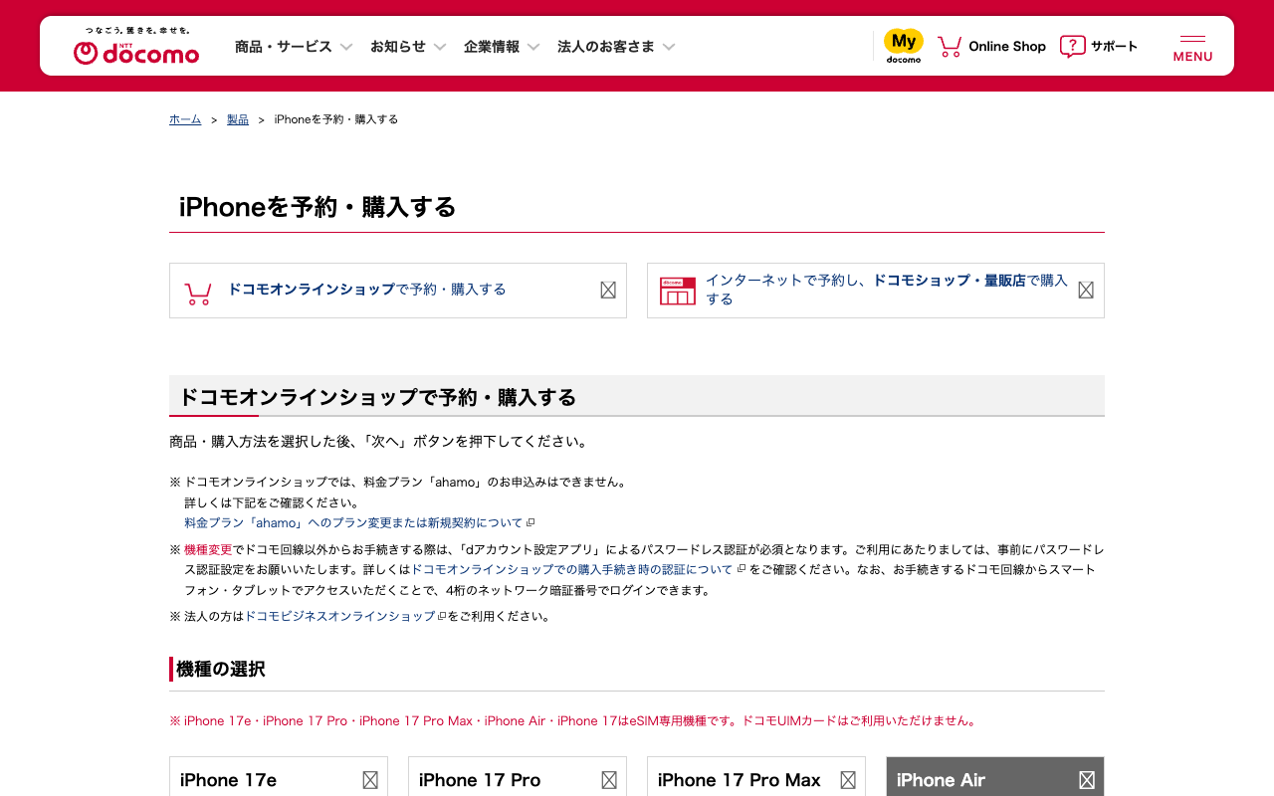Viewport: 1274px width, 796px height.
Task: Expand the お知らせ dropdown chevron
Action: click(x=440, y=47)
